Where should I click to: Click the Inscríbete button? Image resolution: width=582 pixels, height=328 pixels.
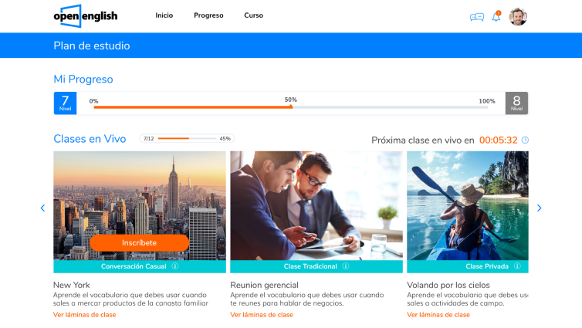[x=139, y=242]
